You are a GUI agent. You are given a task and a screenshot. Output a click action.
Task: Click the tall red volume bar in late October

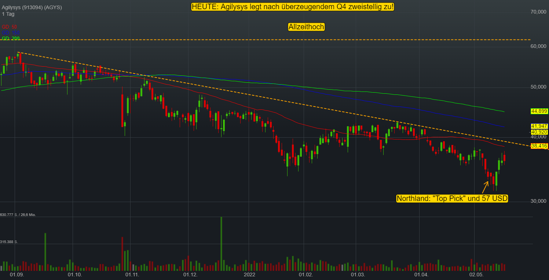pyautogui.click(x=122, y=254)
